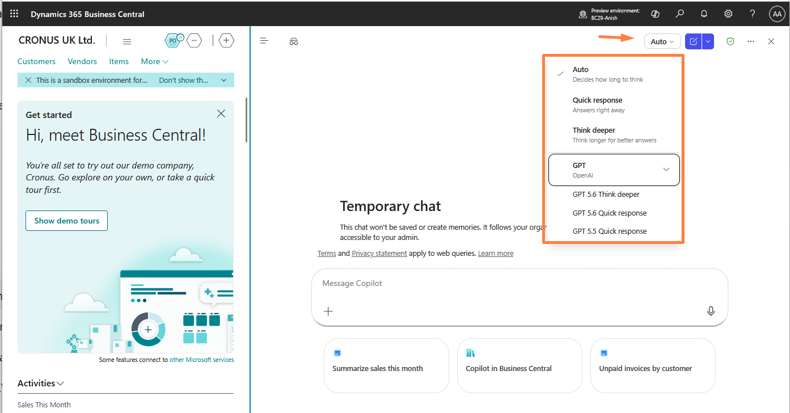Click the green shield protection icon
790x413 pixels.
[x=730, y=41]
